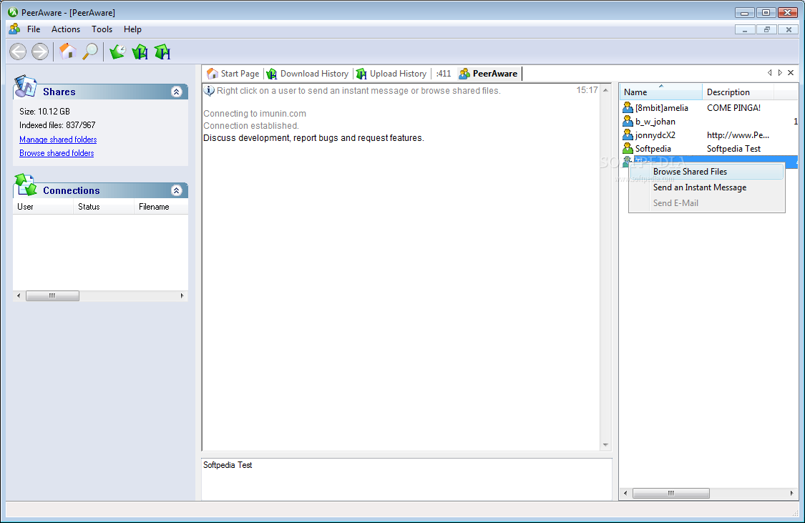
Task: Open Manage shared folders link
Action: pyautogui.click(x=58, y=140)
